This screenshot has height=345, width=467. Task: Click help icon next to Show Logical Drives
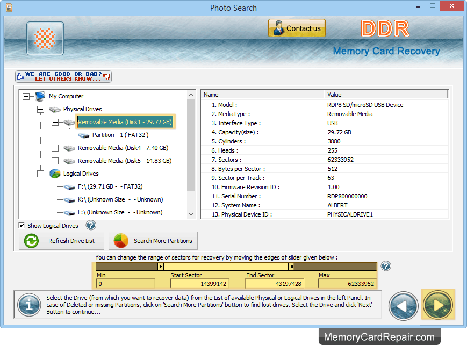click(x=91, y=226)
